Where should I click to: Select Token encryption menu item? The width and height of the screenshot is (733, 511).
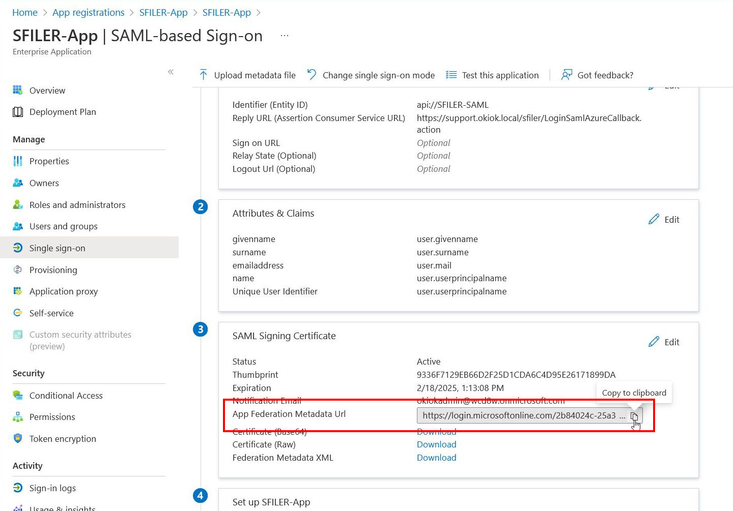tap(63, 439)
